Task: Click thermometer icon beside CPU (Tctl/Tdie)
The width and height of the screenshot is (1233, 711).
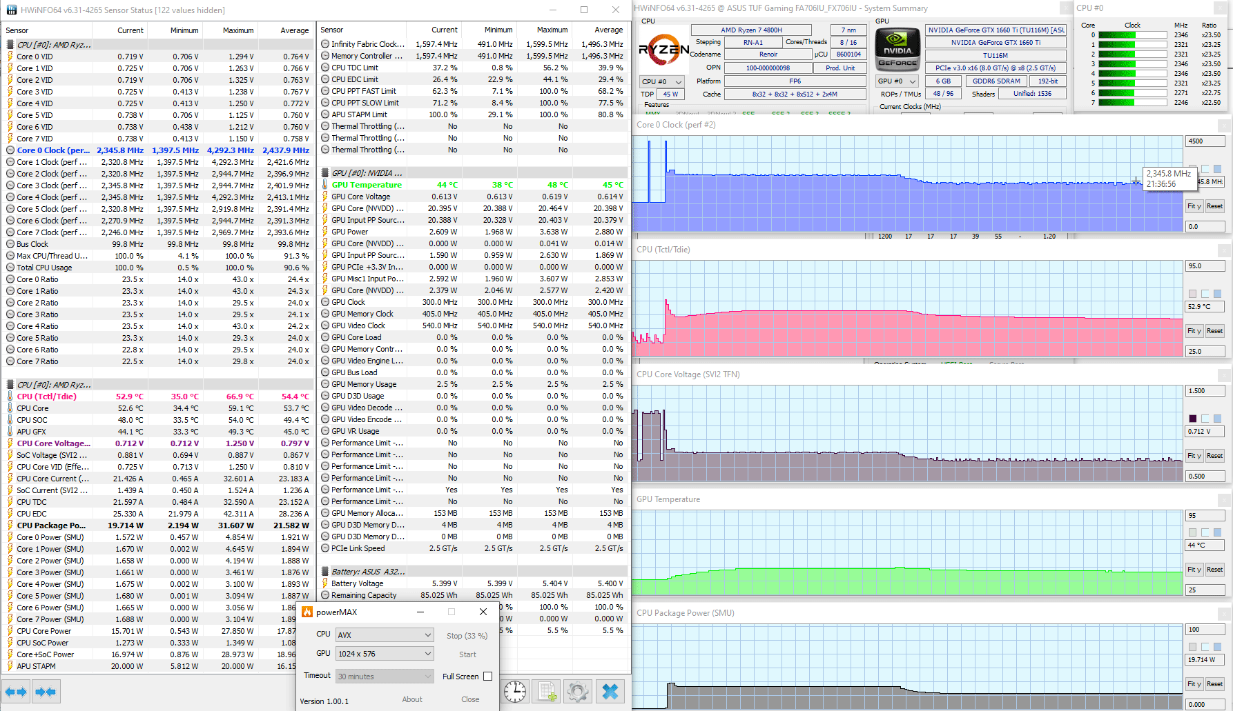Action: tap(10, 397)
